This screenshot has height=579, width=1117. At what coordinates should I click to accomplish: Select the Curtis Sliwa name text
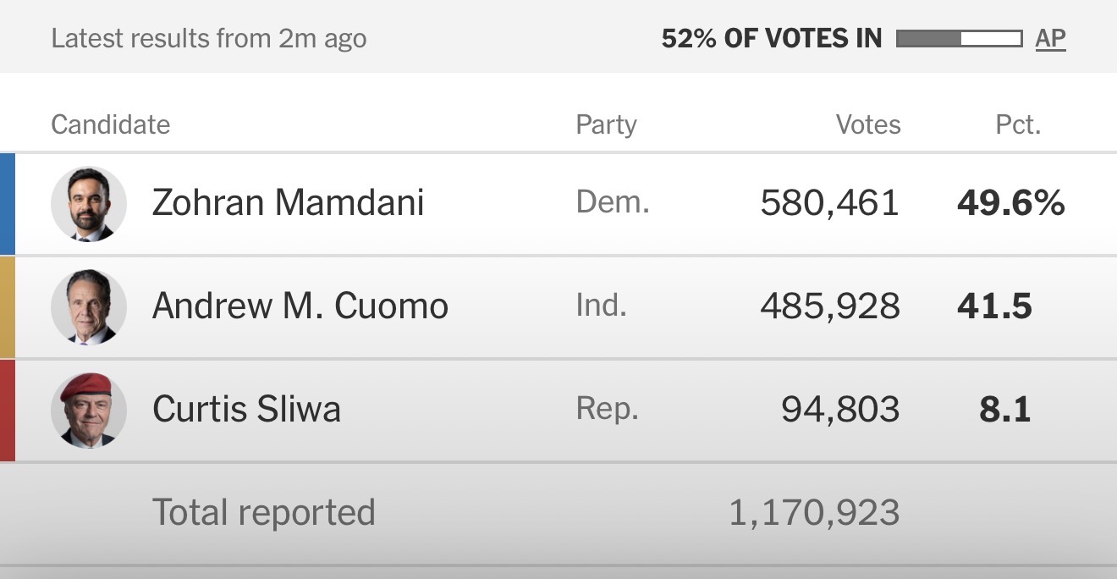coord(246,410)
